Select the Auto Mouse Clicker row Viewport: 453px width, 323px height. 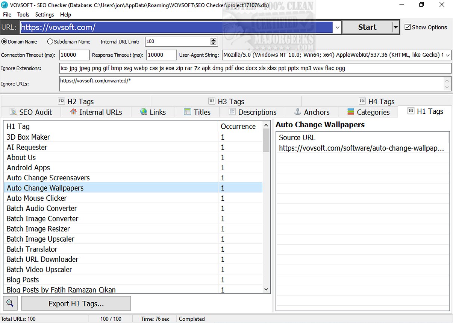coord(133,198)
